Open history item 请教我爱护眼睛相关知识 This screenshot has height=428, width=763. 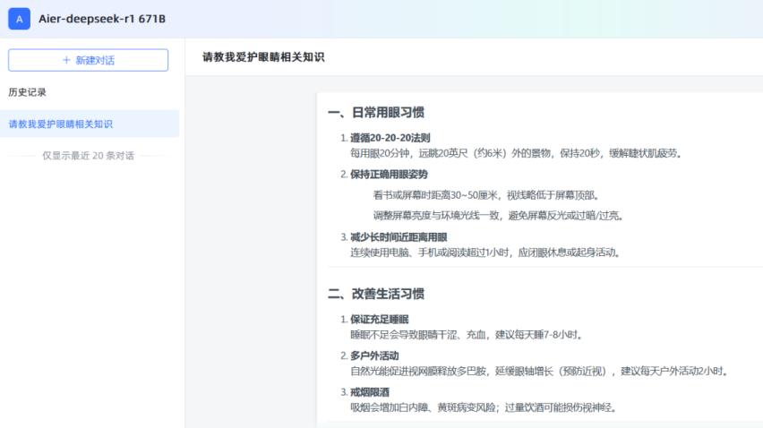tap(90, 124)
